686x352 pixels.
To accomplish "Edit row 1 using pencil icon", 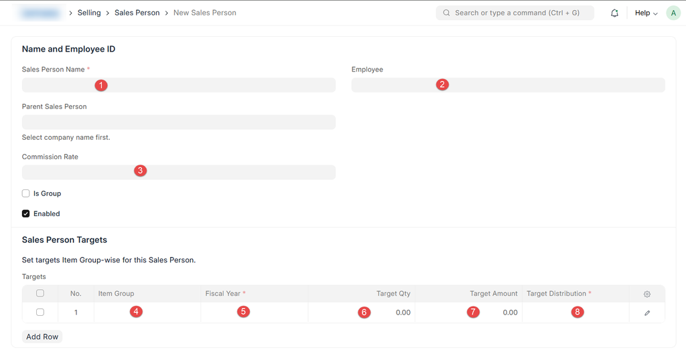I will tap(646, 313).
